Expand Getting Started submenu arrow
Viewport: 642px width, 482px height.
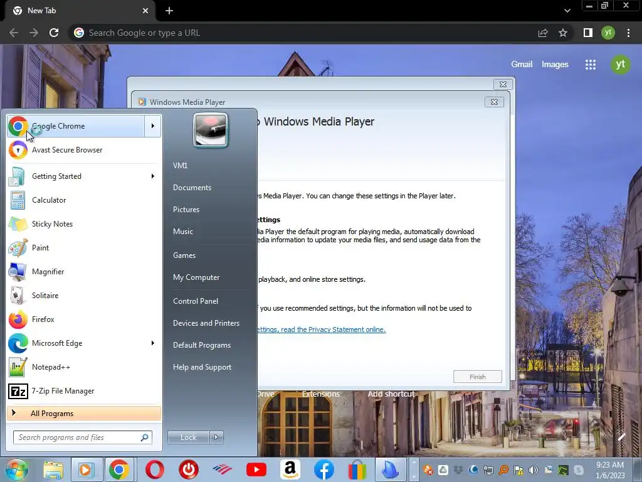(153, 176)
